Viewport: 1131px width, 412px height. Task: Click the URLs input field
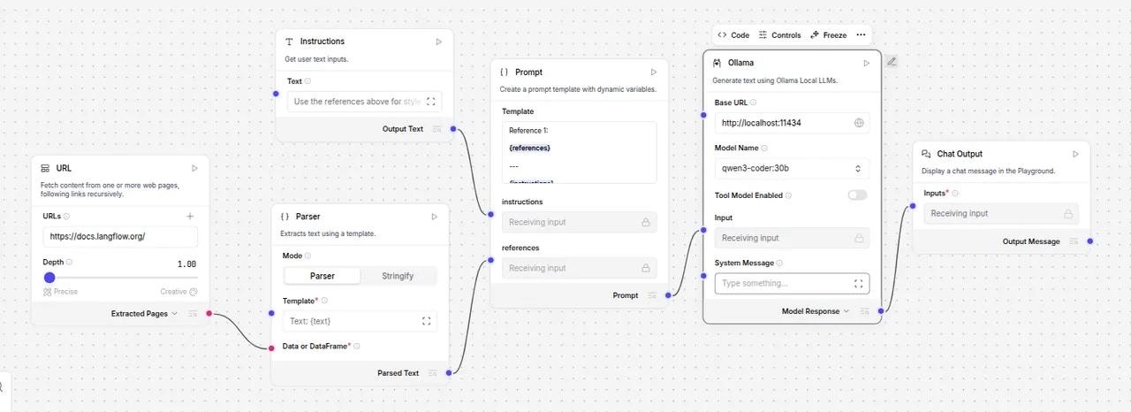[x=120, y=237]
